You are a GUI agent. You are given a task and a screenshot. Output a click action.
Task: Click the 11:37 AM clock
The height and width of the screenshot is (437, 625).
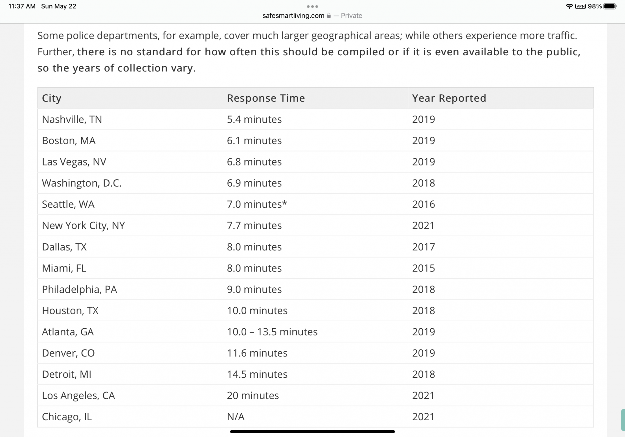22,6
